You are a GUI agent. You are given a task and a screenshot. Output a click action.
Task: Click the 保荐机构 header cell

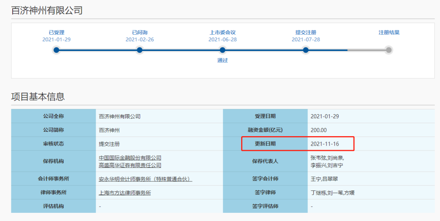pyautogui.click(x=53, y=161)
